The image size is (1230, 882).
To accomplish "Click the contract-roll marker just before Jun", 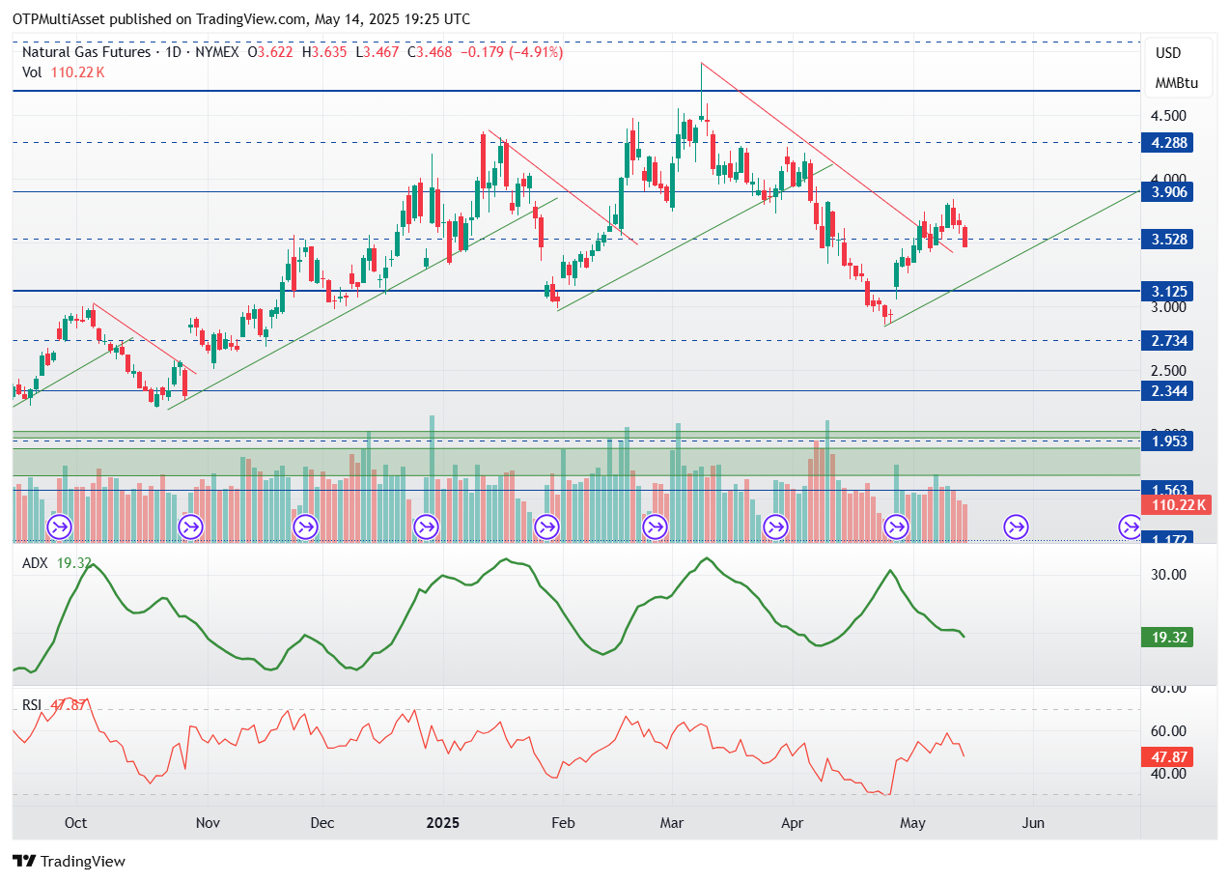I will coord(1016,527).
